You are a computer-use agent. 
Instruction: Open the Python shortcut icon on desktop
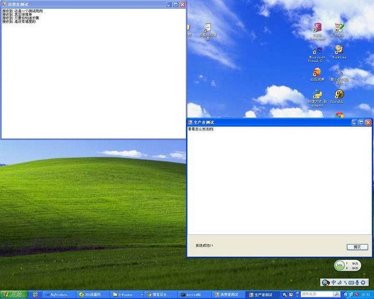[x=317, y=98]
